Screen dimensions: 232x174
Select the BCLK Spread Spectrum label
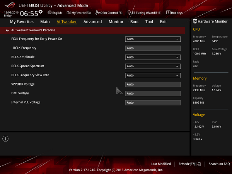tap(28, 66)
